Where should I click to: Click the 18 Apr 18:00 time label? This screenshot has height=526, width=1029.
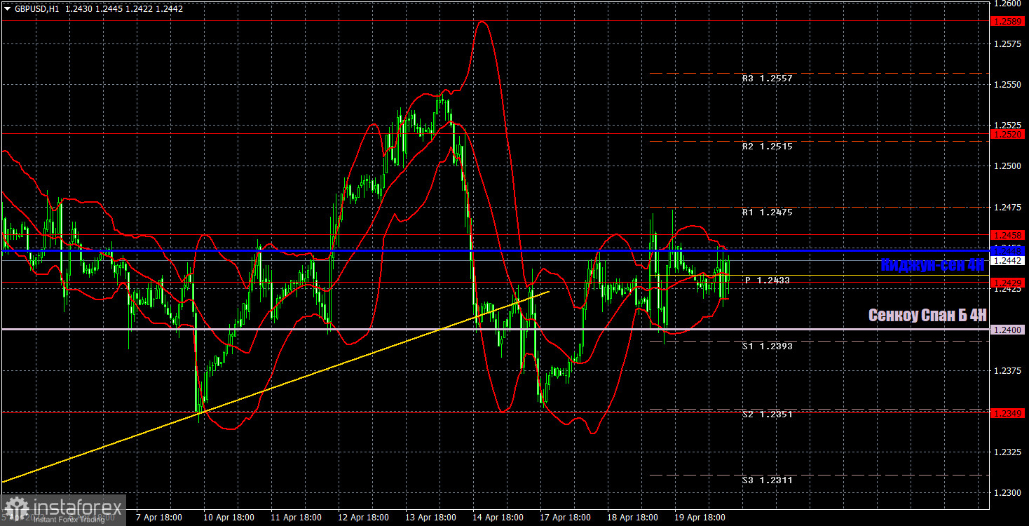tap(634, 518)
